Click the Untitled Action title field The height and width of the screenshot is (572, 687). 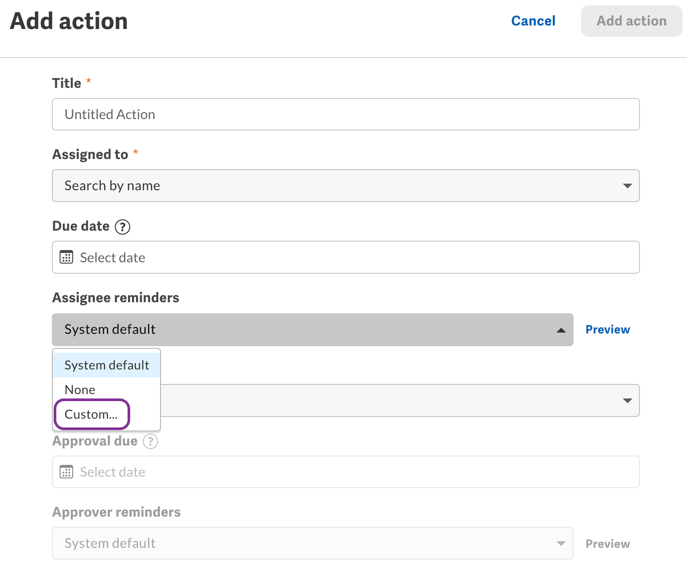(x=345, y=115)
